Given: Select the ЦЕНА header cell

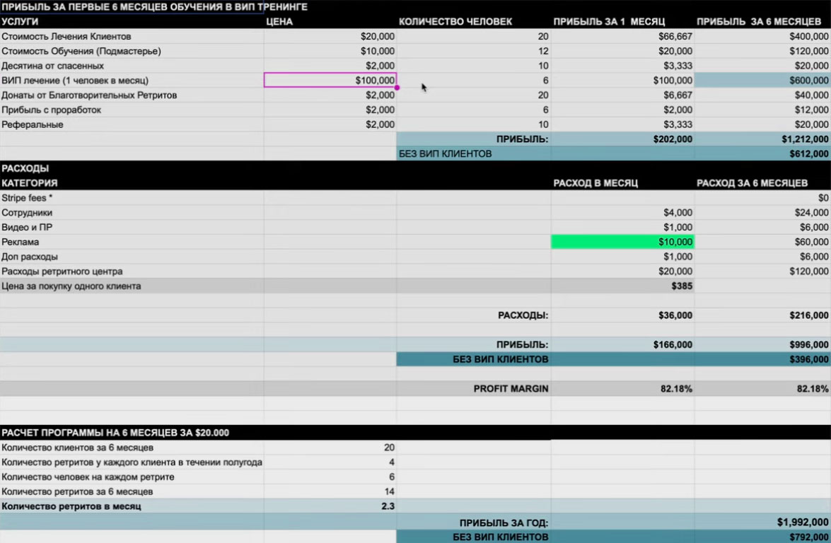Looking at the screenshot, I should [330, 21].
